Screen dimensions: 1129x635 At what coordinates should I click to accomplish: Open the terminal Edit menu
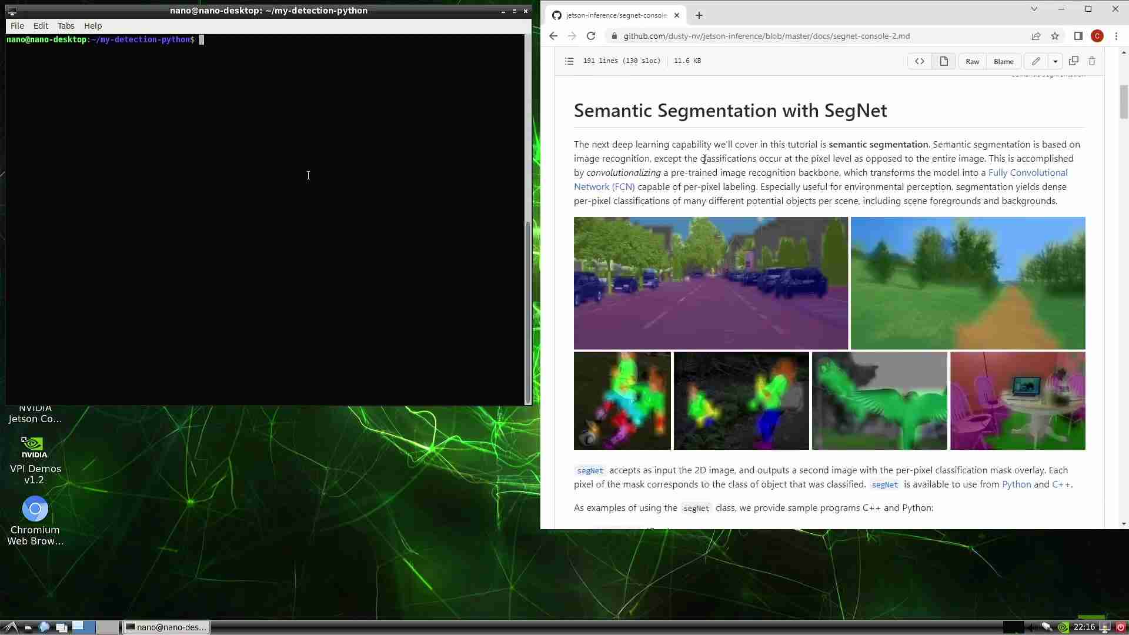[x=40, y=26]
